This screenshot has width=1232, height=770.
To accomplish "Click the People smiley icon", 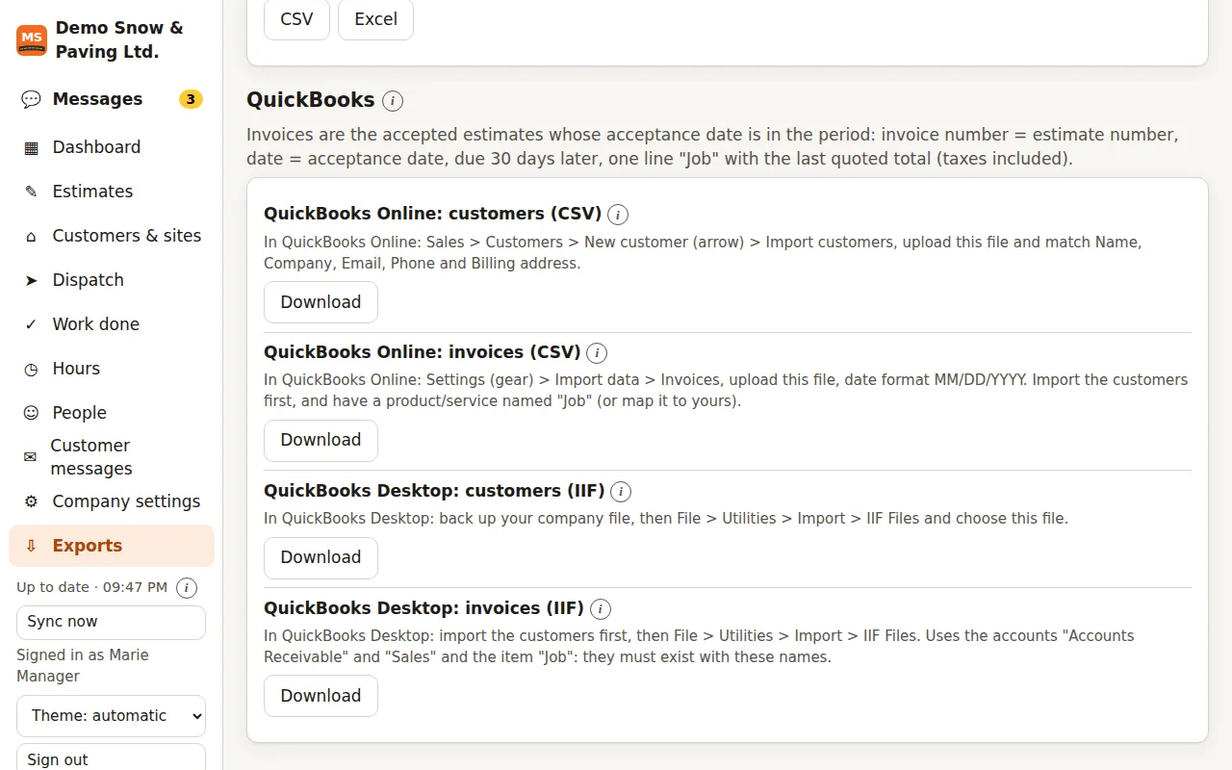I will tap(31, 413).
